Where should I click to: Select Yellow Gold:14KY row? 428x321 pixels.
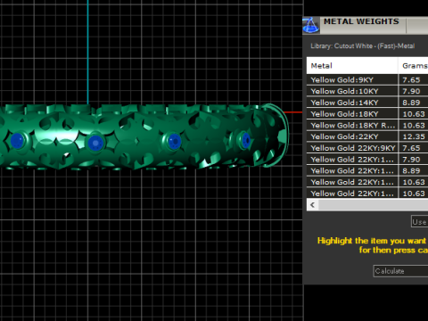tap(367, 103)
